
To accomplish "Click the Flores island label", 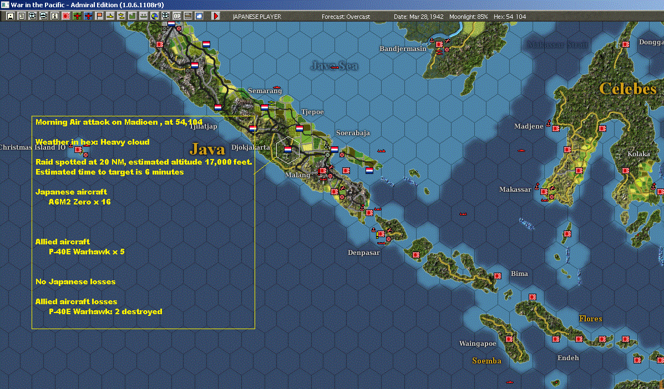I will point(590,319).
